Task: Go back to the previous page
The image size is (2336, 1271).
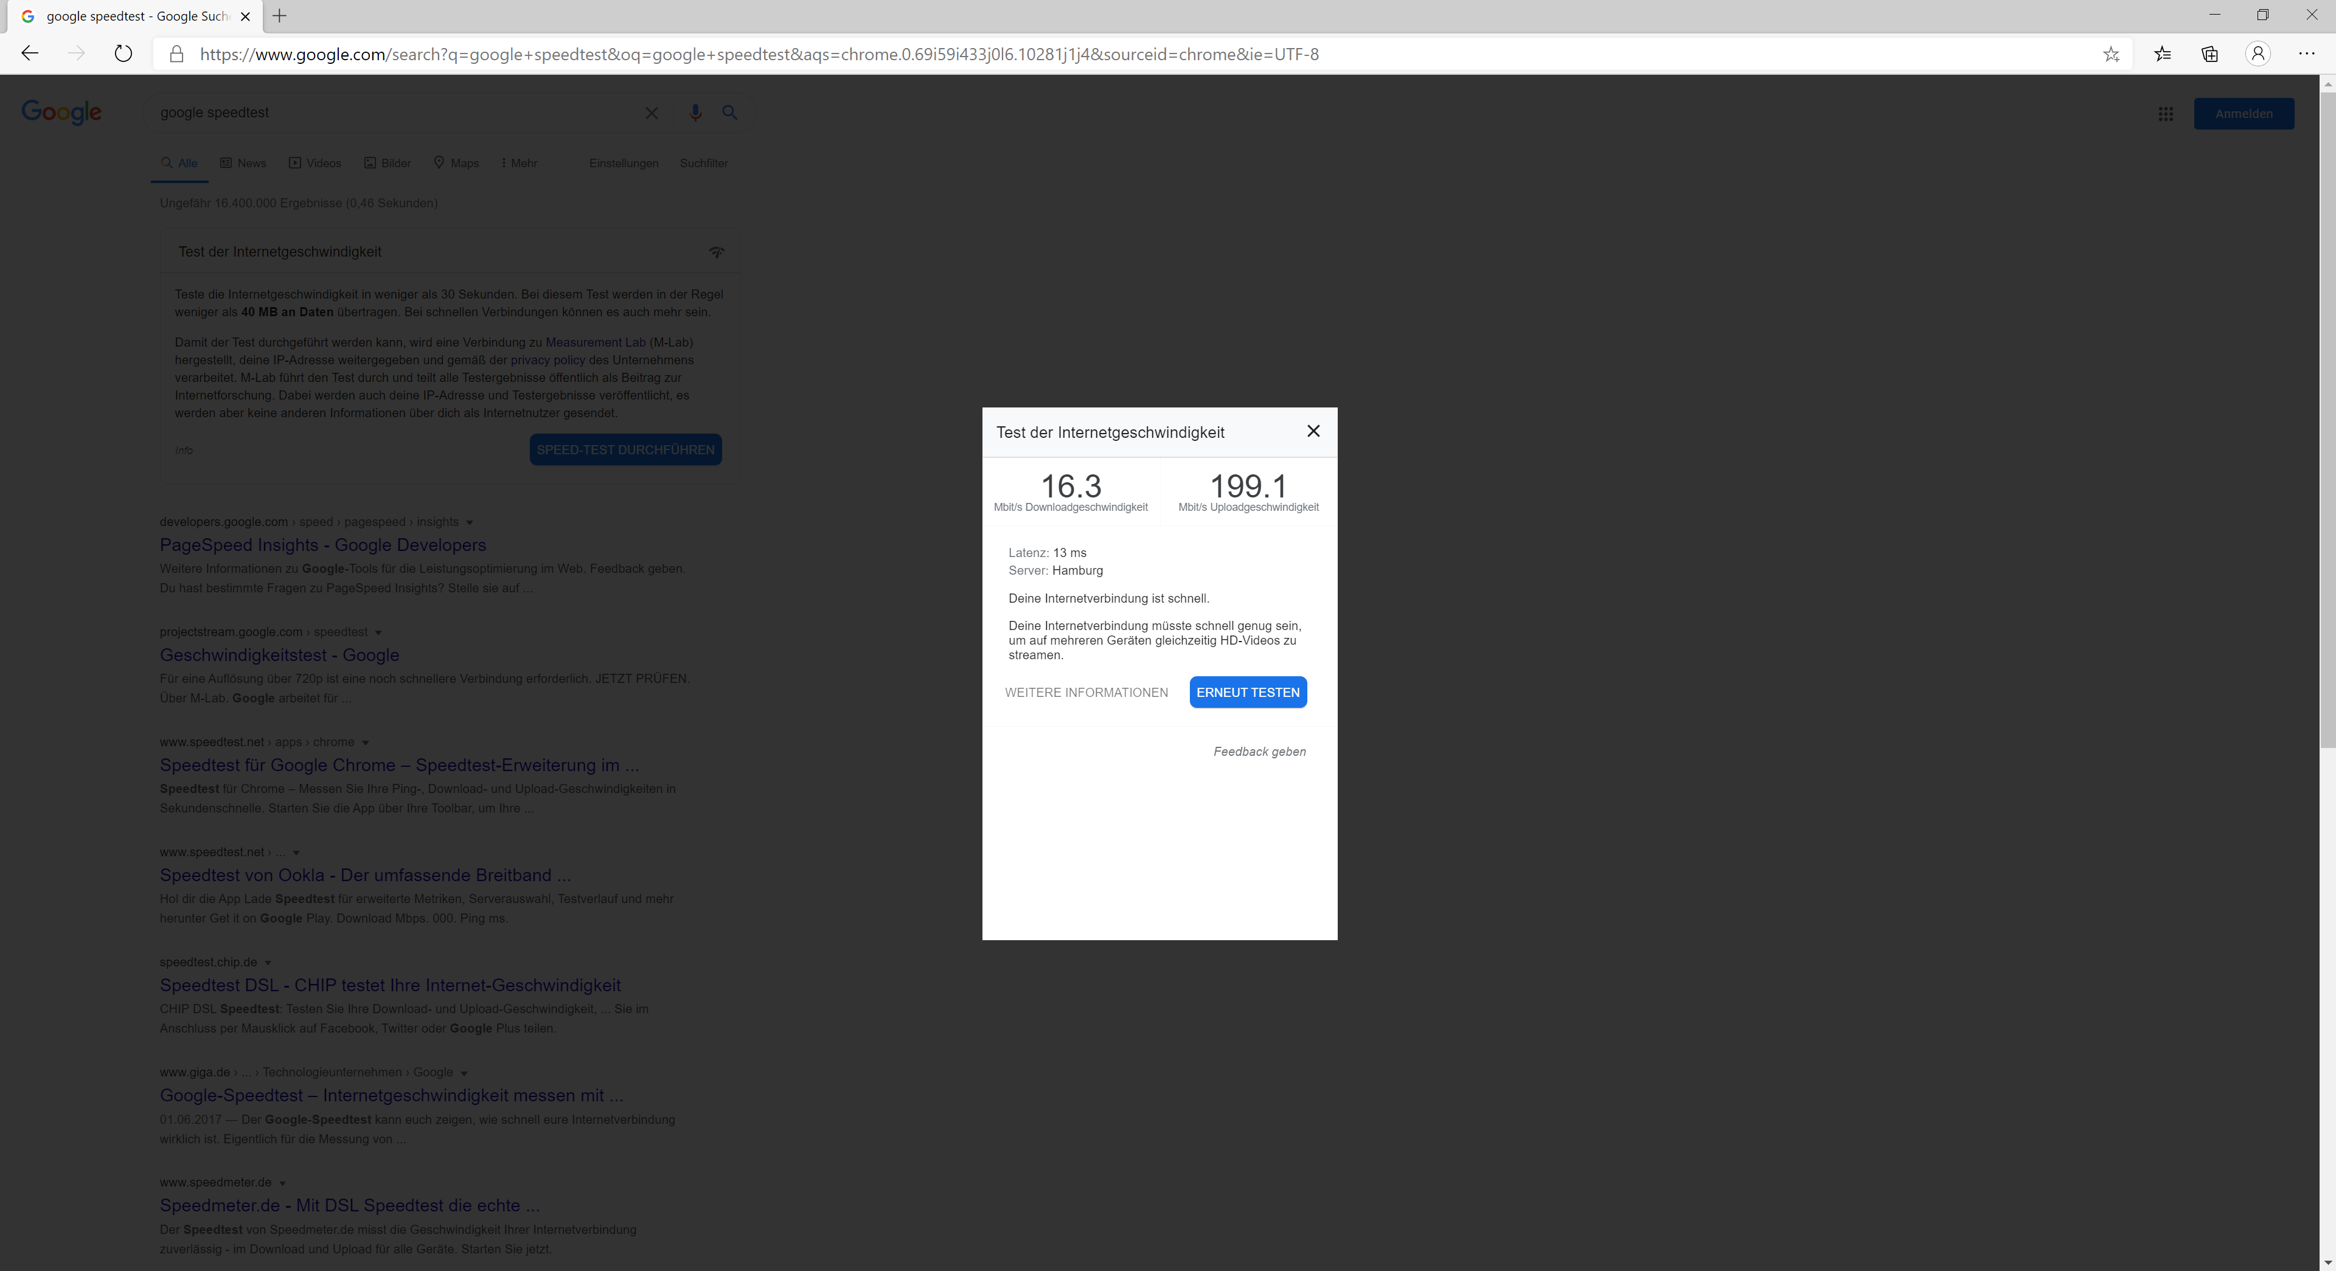Action: pos(30,54)
